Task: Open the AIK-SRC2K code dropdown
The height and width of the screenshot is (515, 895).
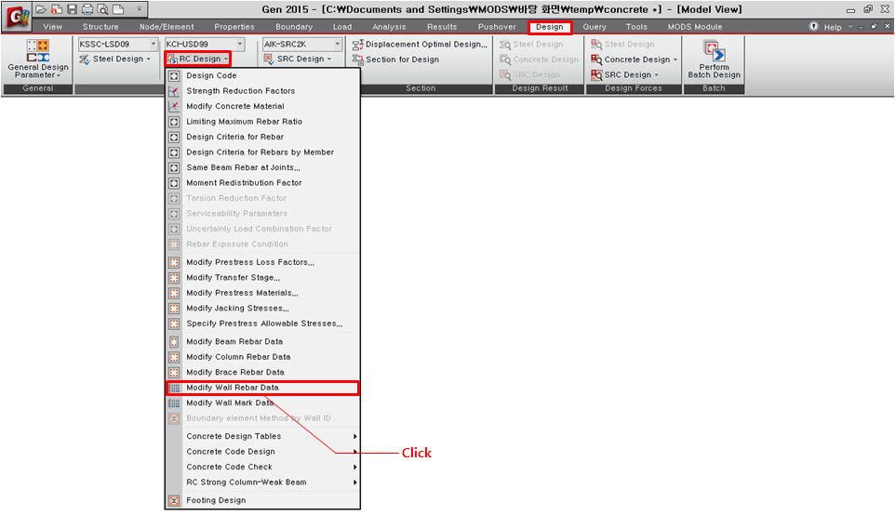Action: (338, 44)
